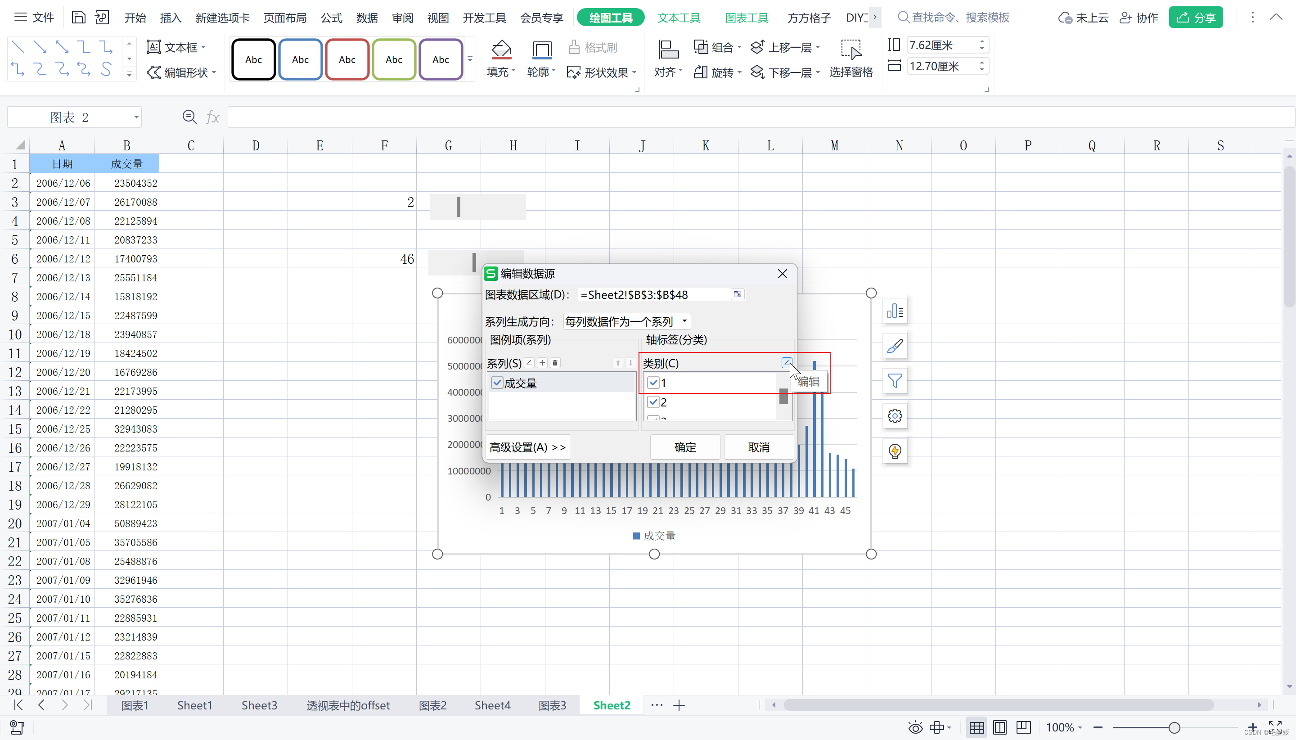1296x740 pixels.
Task: Click the shape height 7.62厘米 field
Action: (x=942, y=45)
